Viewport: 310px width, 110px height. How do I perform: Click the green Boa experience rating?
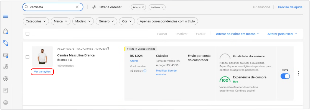[235, 81]
